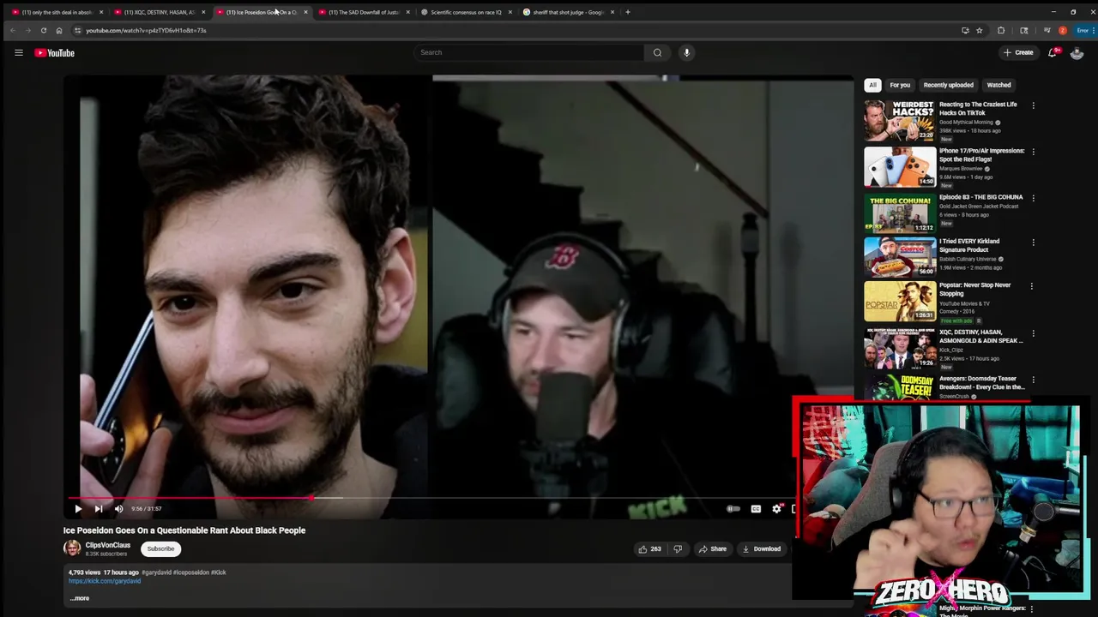Click the search magnifier button
The width and height of the screenshot is (1098, 617).
657,52
